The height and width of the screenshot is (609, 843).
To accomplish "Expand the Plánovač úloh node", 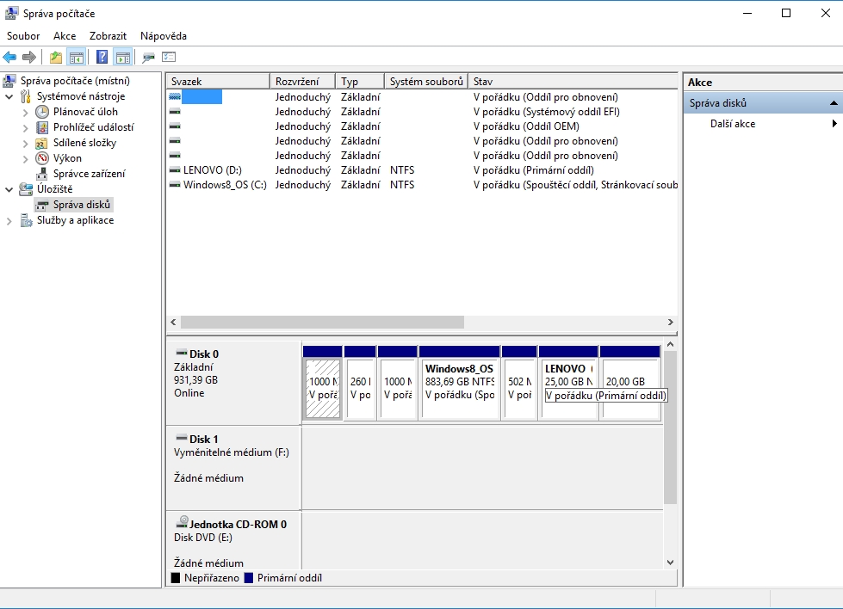I will [x=25, y=112].
